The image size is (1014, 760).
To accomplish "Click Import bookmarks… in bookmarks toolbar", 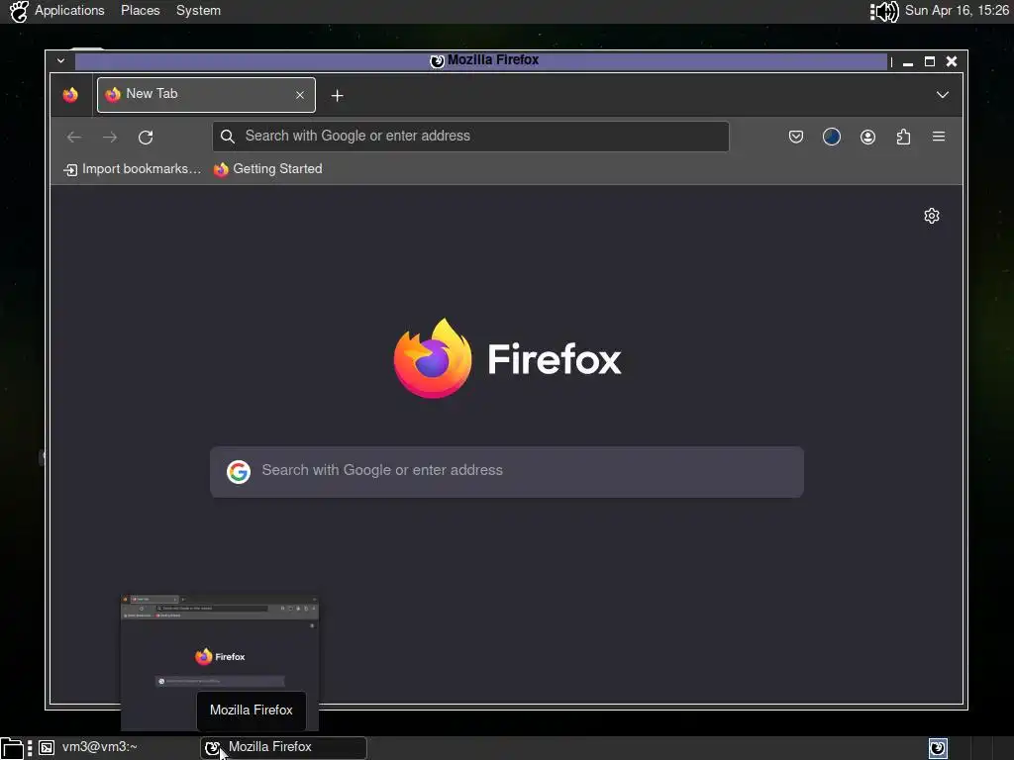I will tap(132, 169).
